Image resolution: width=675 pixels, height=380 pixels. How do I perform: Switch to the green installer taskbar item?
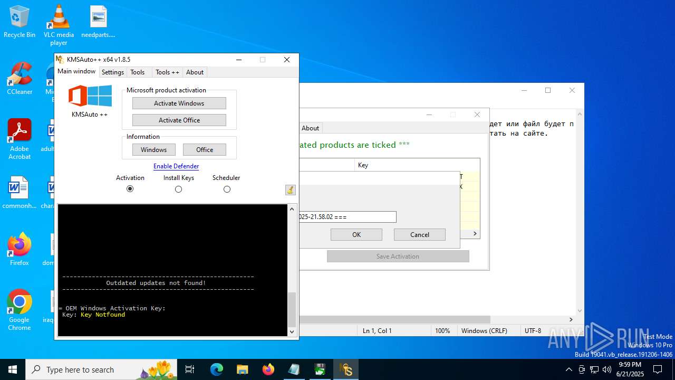tap(320, 369)
